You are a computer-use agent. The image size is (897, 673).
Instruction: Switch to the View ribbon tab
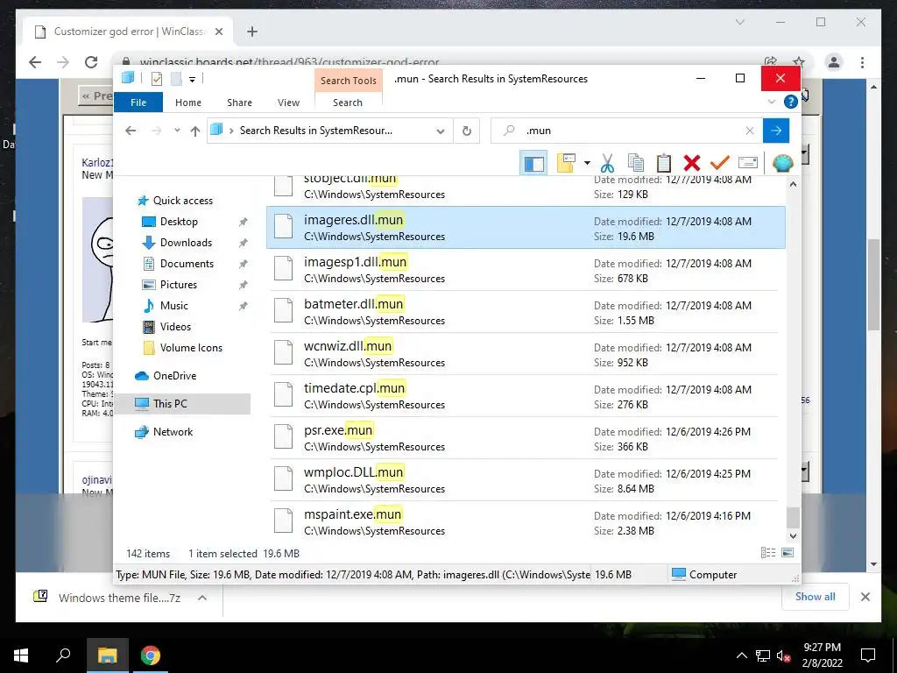(x=288, y=103)
